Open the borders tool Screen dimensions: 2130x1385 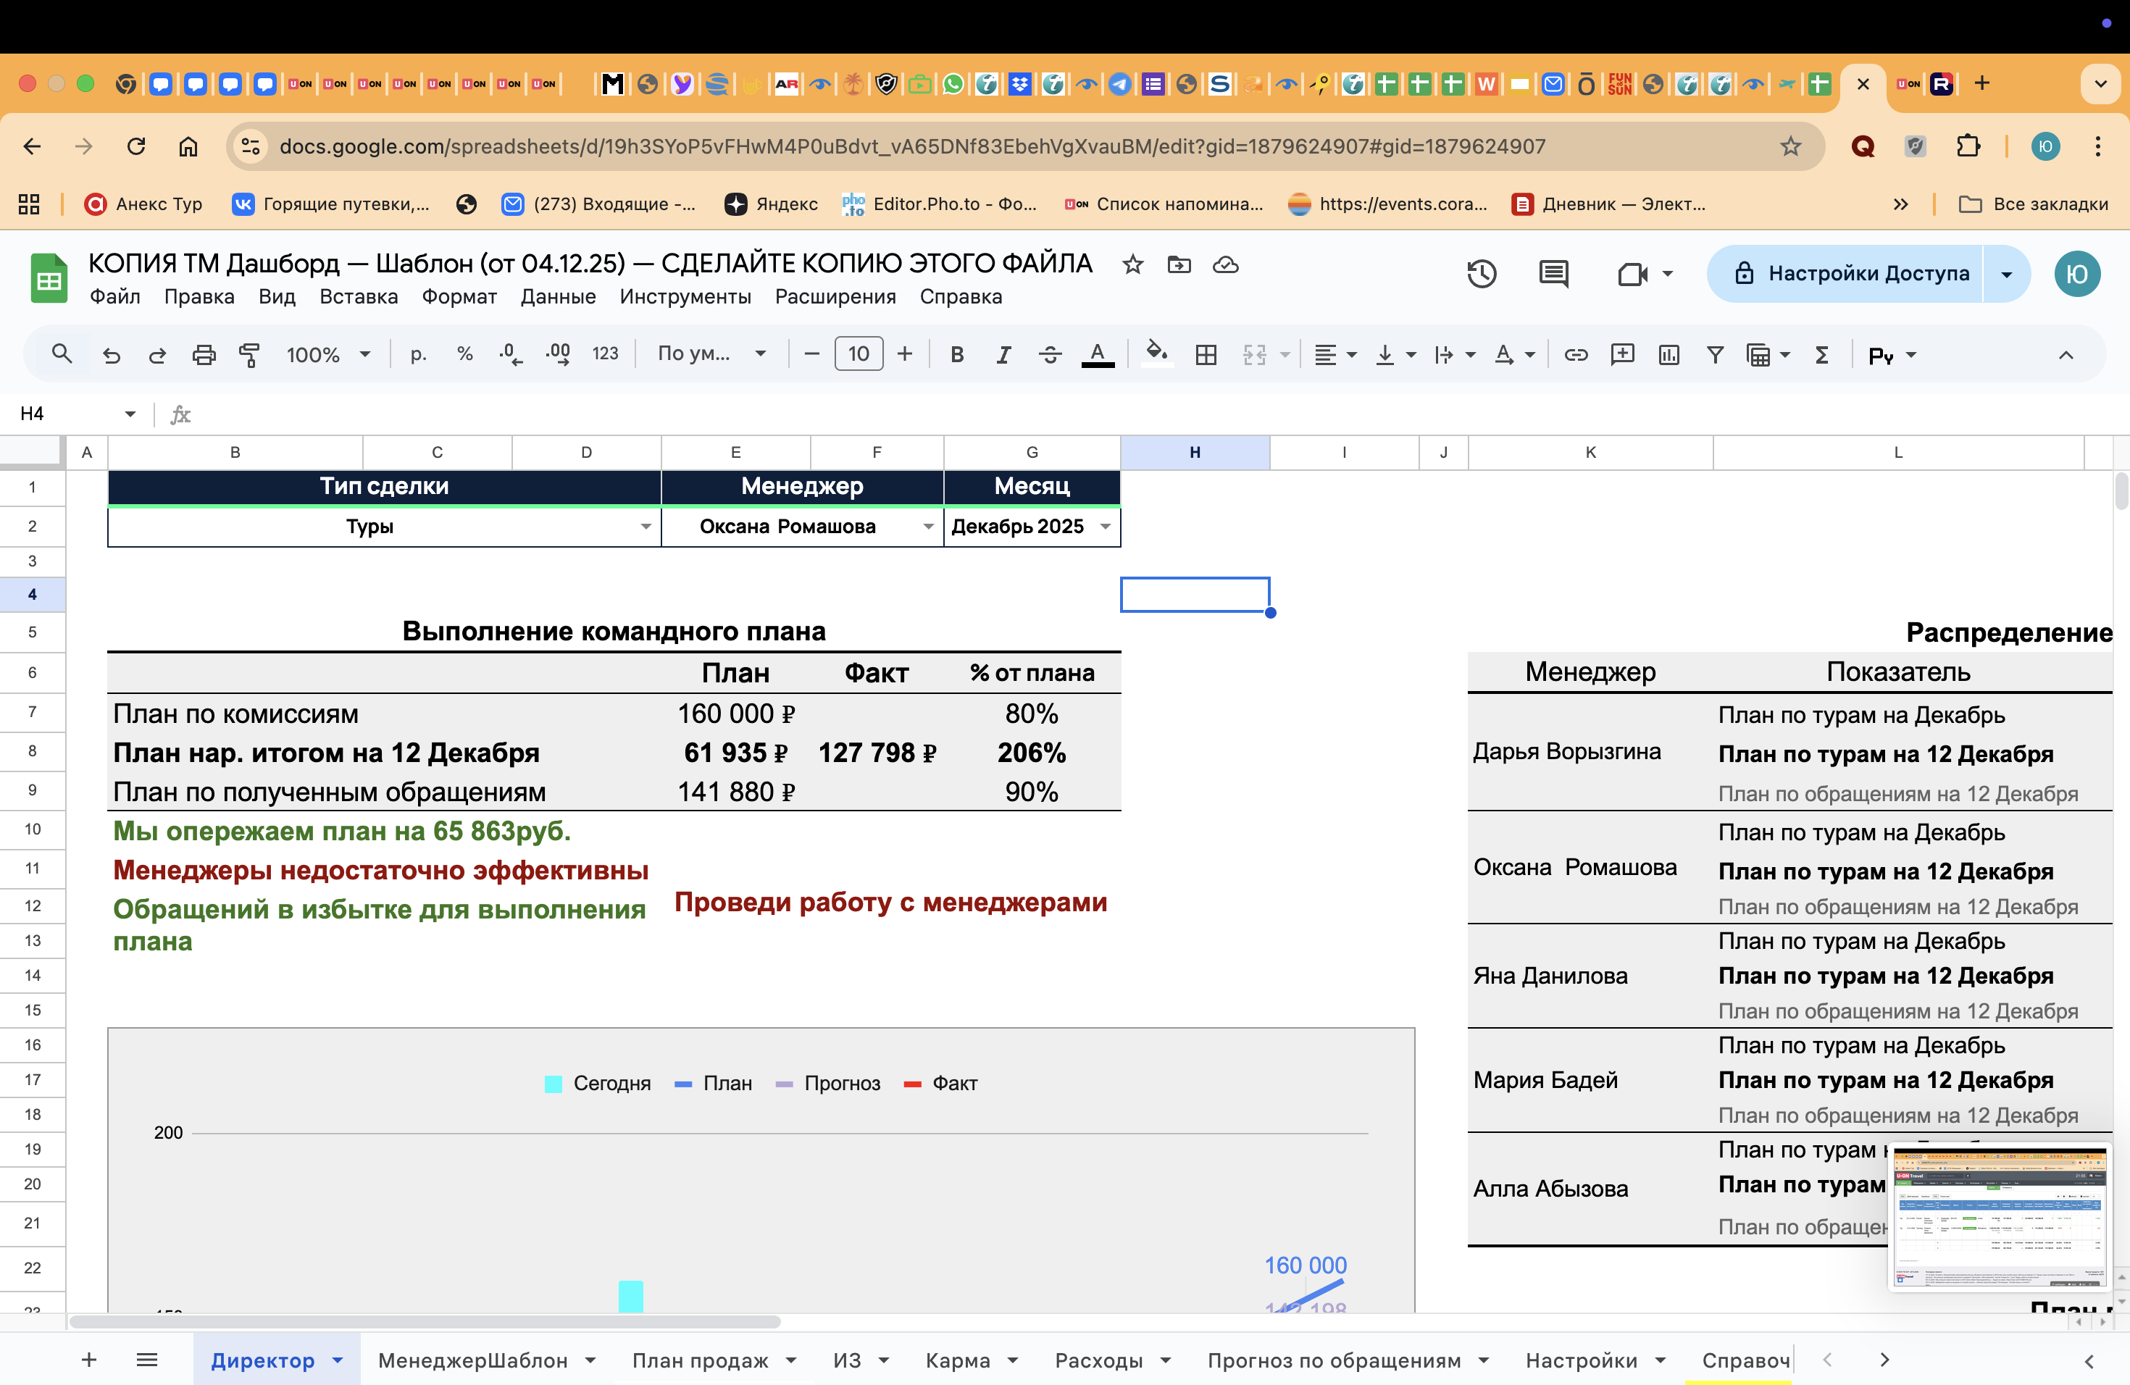[1206, 355]
